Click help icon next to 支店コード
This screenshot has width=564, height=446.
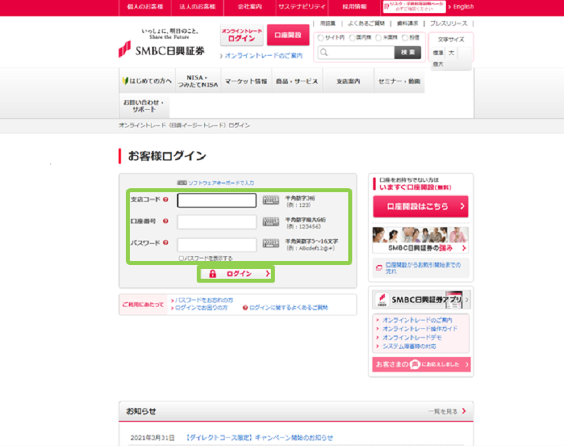coord(165,199)
